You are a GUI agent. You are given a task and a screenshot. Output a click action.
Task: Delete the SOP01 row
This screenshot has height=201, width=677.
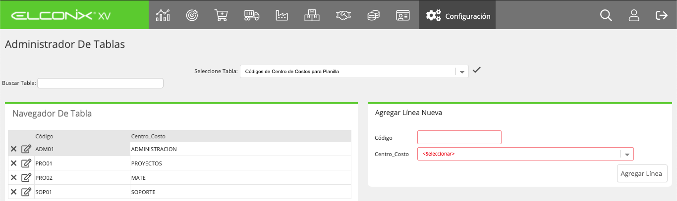[x=14, y=192]
